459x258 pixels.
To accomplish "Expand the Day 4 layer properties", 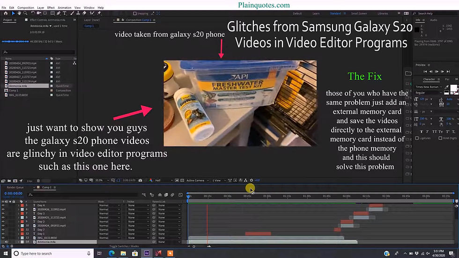I will (18, 206).
